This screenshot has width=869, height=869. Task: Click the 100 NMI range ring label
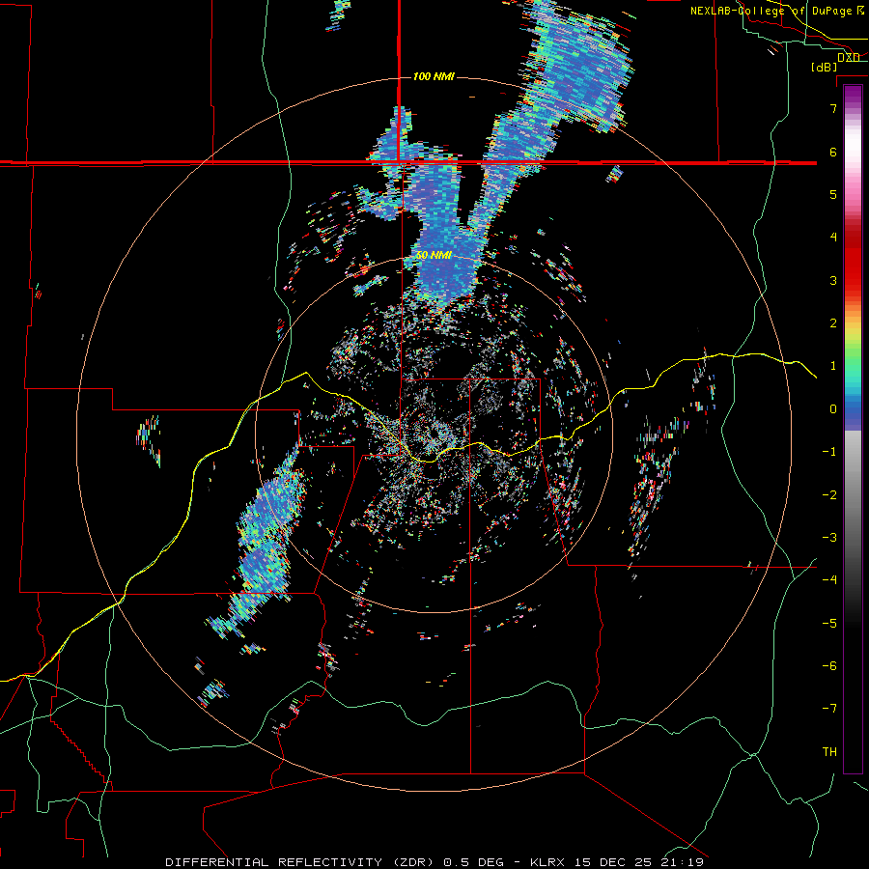pos(434,76)
